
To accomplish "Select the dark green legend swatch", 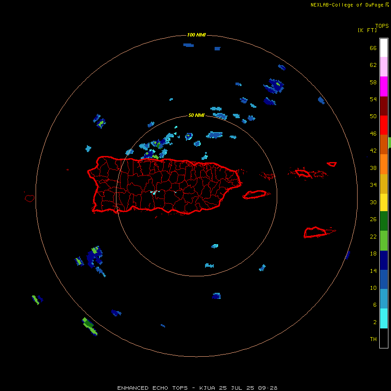I will click(384, 221).
